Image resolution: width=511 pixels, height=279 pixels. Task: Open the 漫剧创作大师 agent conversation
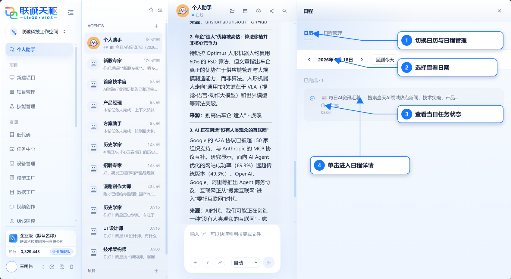(x=123, y=190)
